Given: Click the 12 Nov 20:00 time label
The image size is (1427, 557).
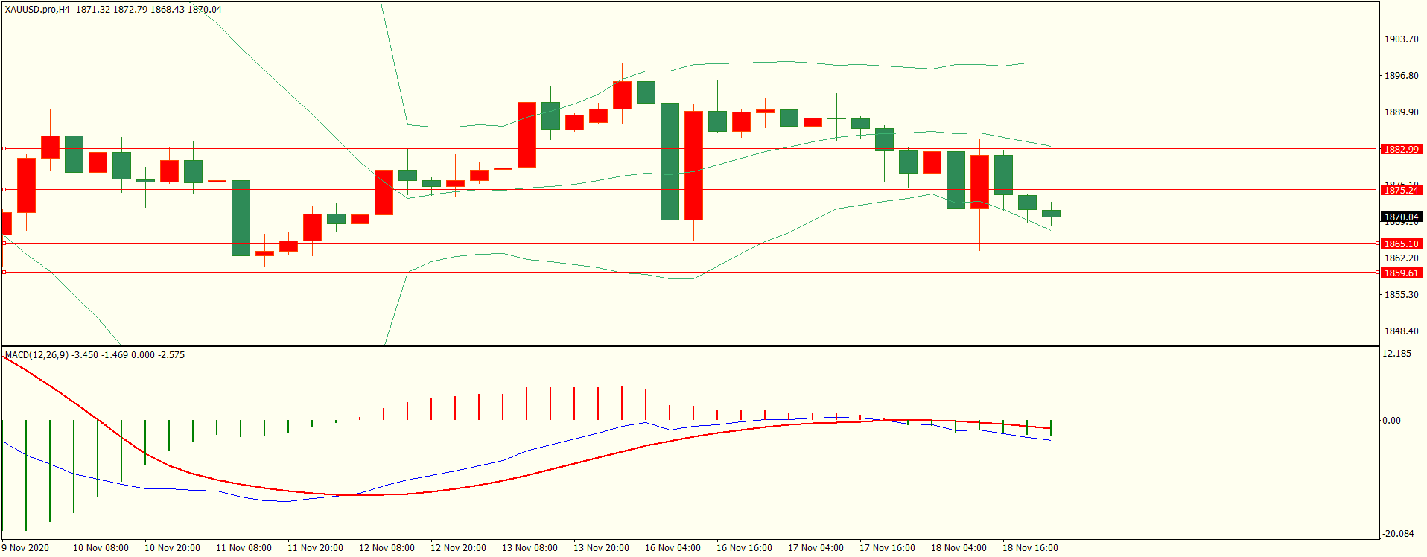Looking at the screenshot, I should tap(458, 548).
